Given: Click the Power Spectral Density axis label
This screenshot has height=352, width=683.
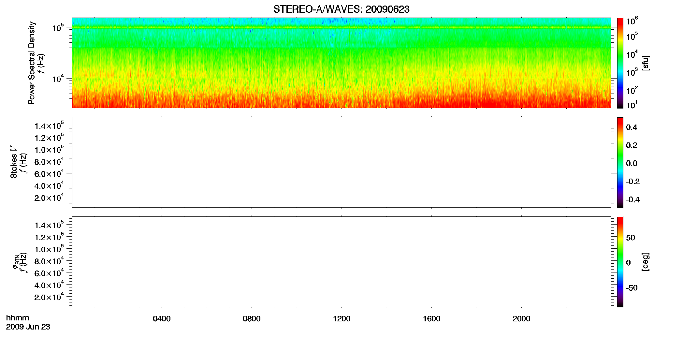Looking at the screenshot, I should pyautogui.click(x=32, y=63).
